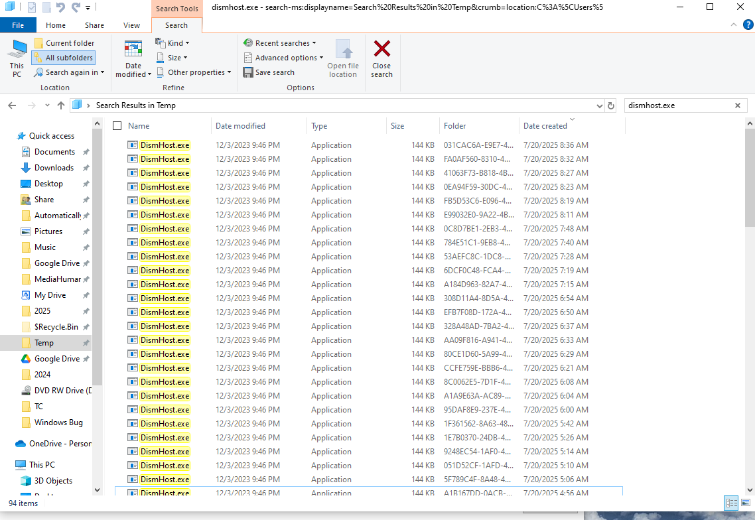Click Undo in Quick Access Toolbar

(60, 7)
